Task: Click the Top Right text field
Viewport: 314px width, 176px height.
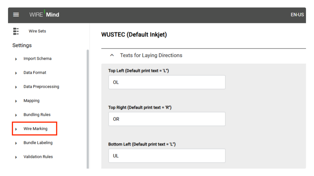Action: tap(167, 119)
